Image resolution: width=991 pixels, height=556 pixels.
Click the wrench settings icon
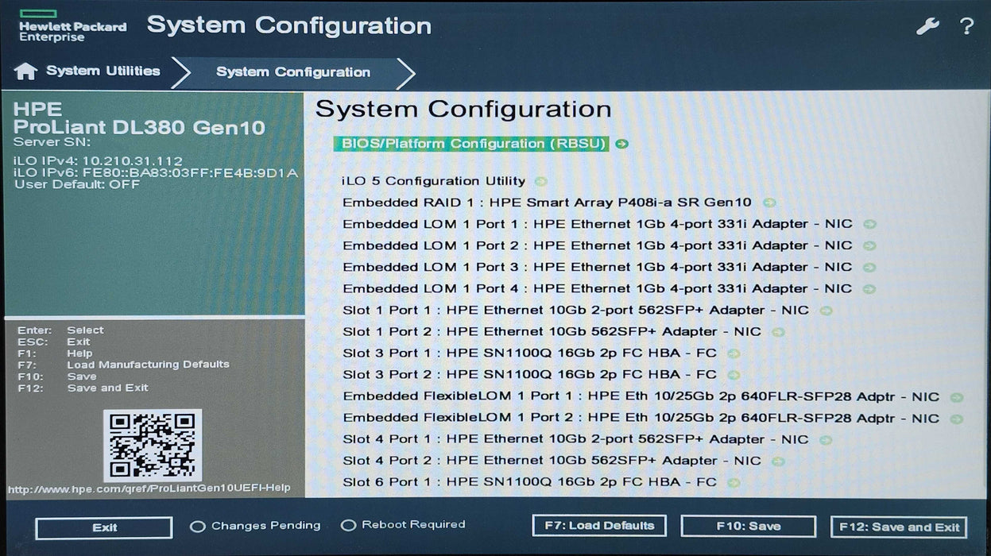tap(927, 26)
